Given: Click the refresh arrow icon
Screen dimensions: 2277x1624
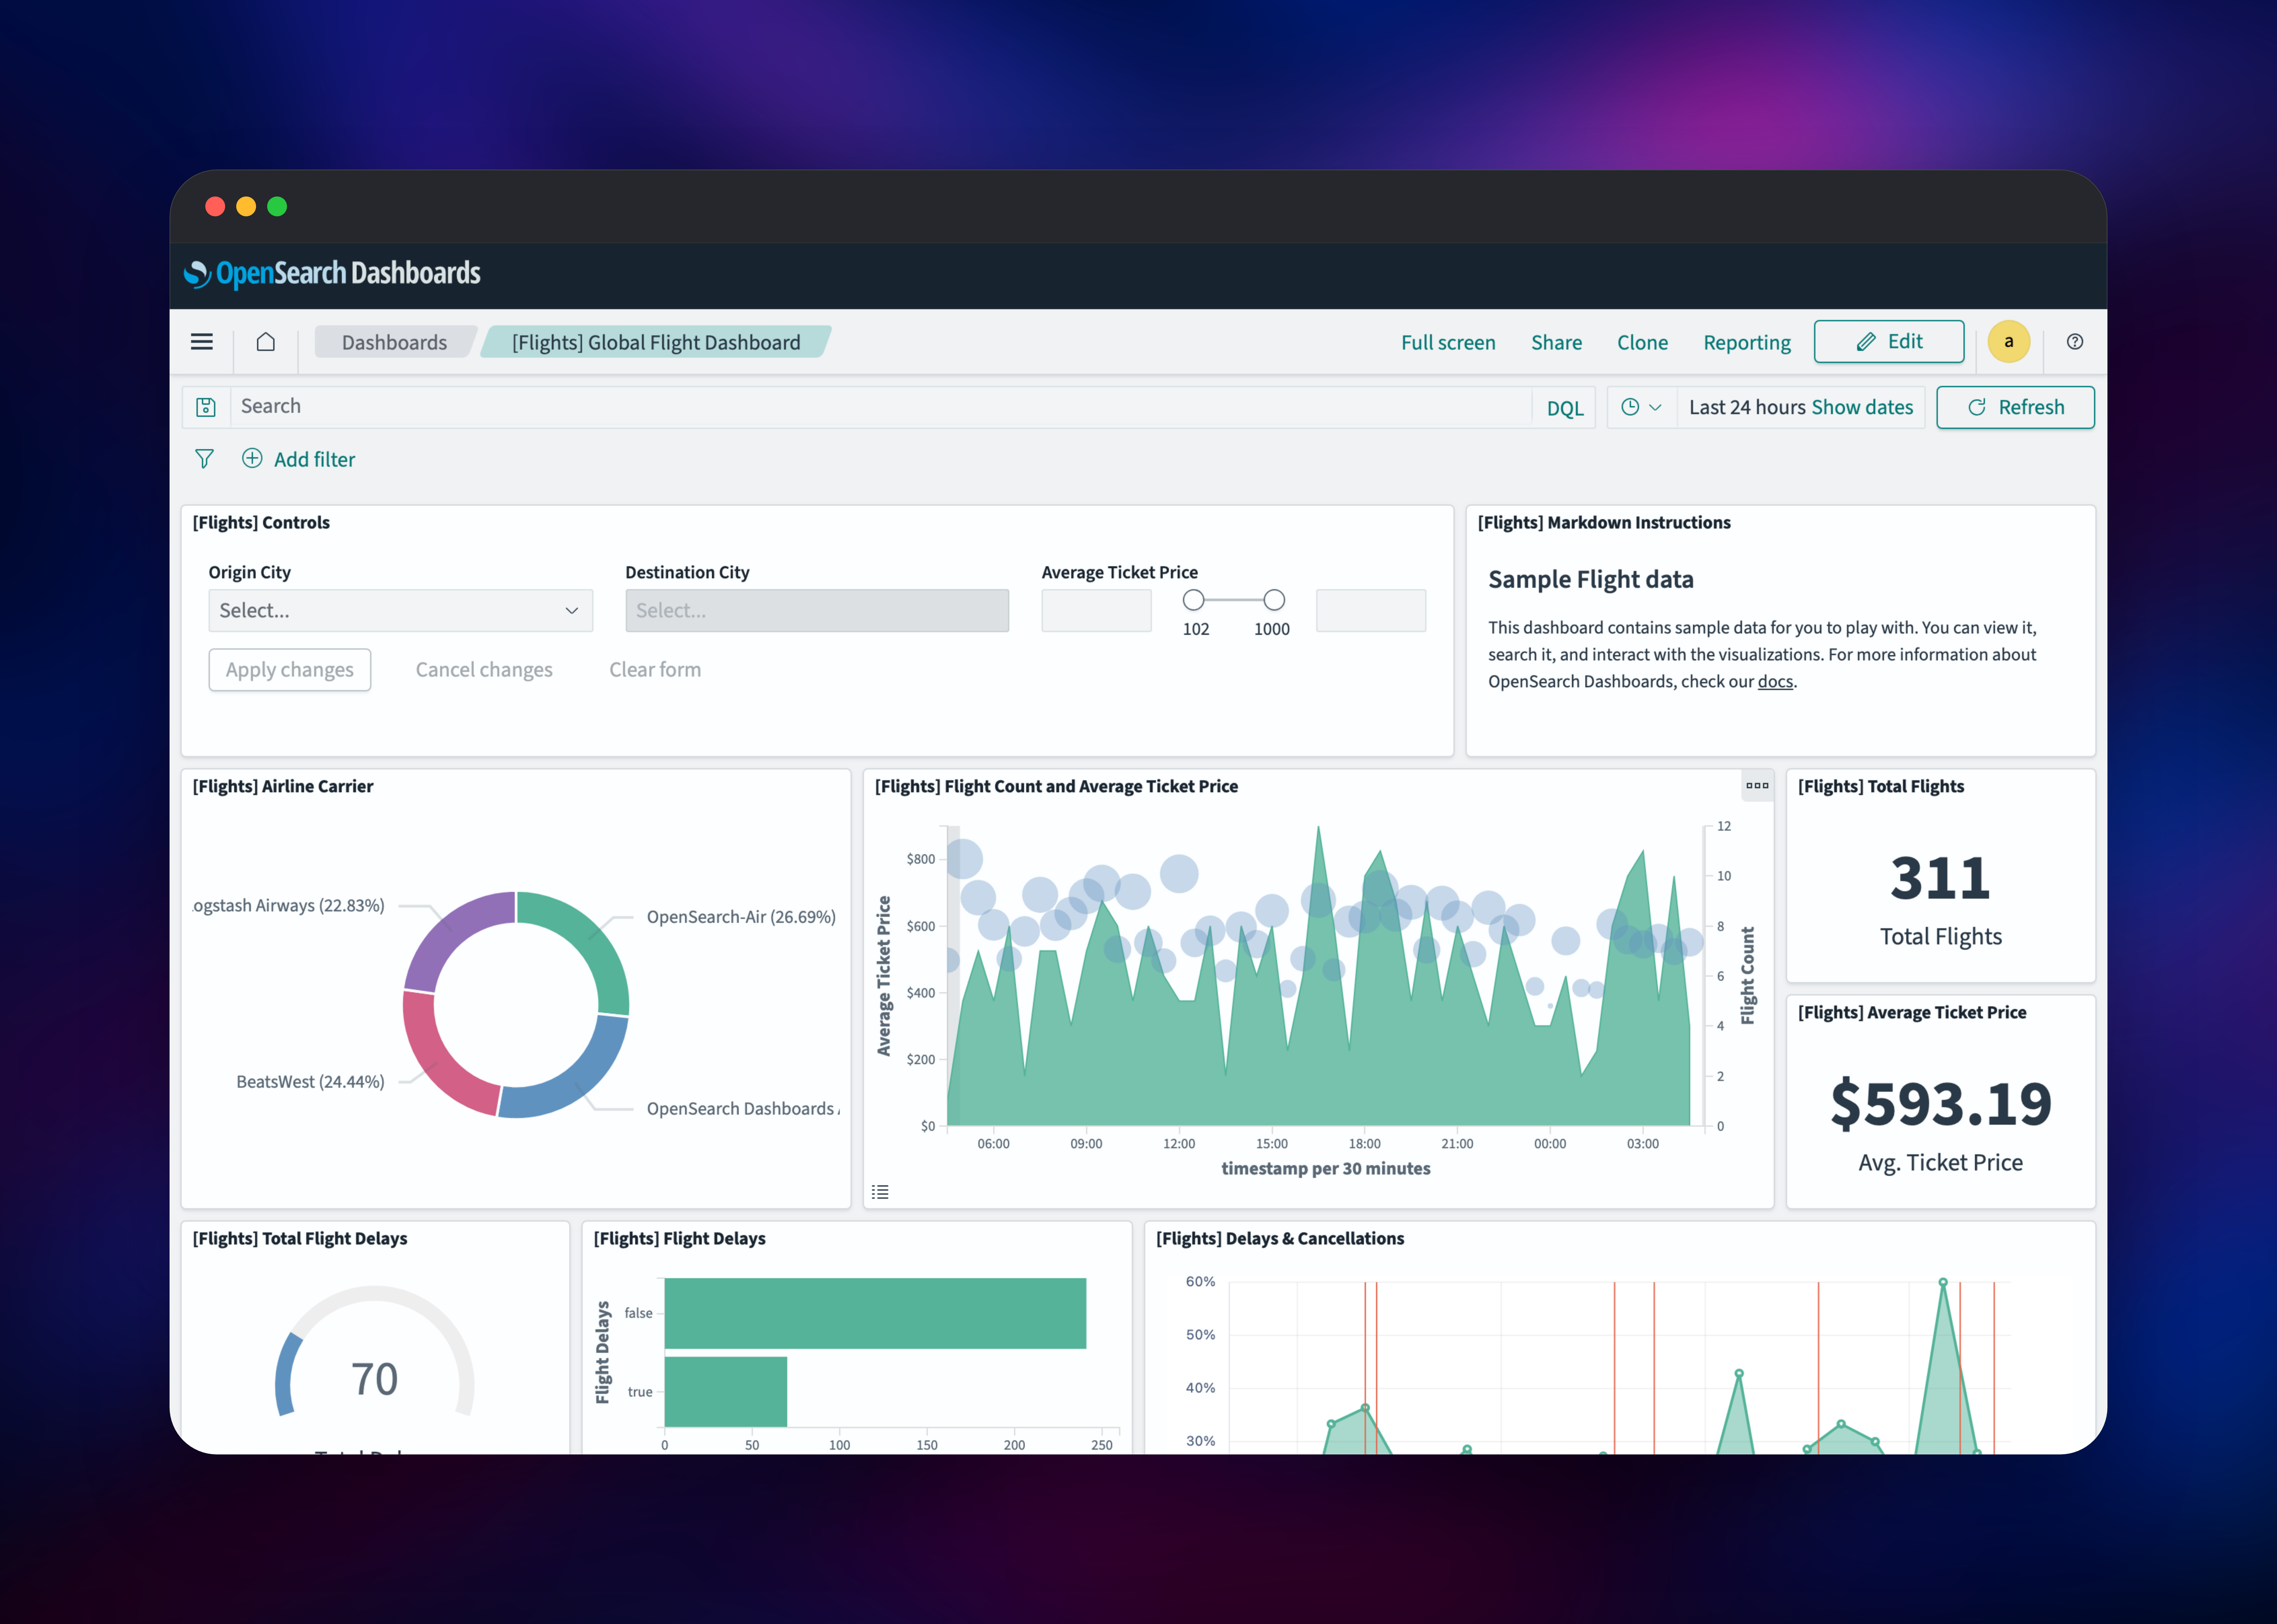Looking at the screenshot, I should pyautogui.click(x=1977, y=407).
